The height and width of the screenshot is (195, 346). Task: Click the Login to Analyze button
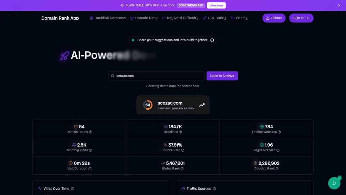pos(222,75)
